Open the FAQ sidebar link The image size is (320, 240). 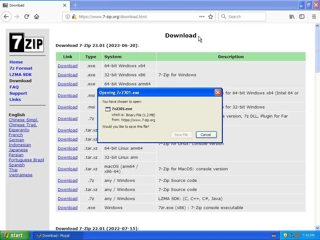14,87
